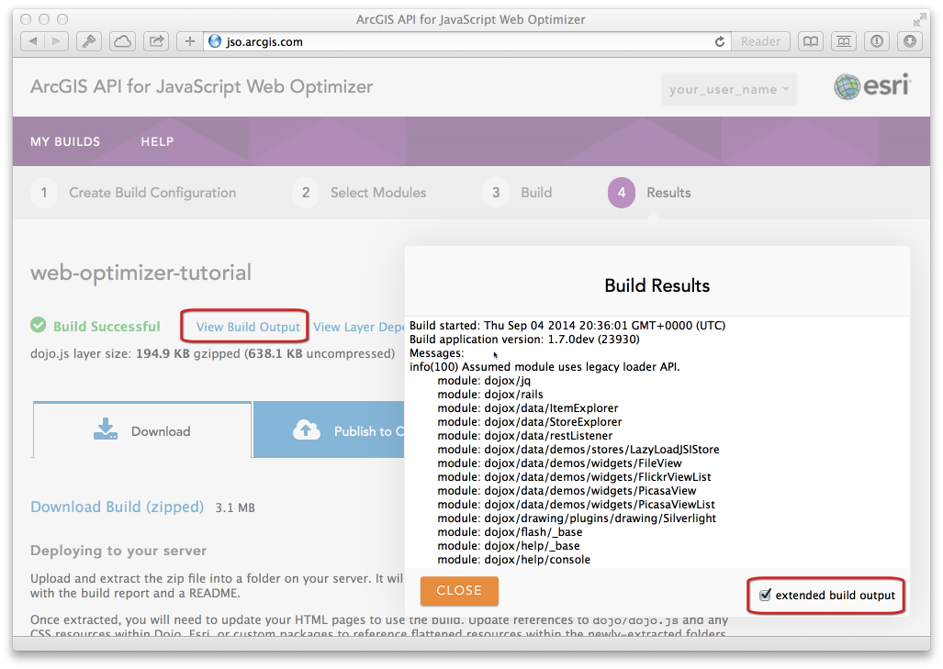The image size is (943, 669).
Task: Click the Safari back navigation arrow
Action: tap(33, 41)
